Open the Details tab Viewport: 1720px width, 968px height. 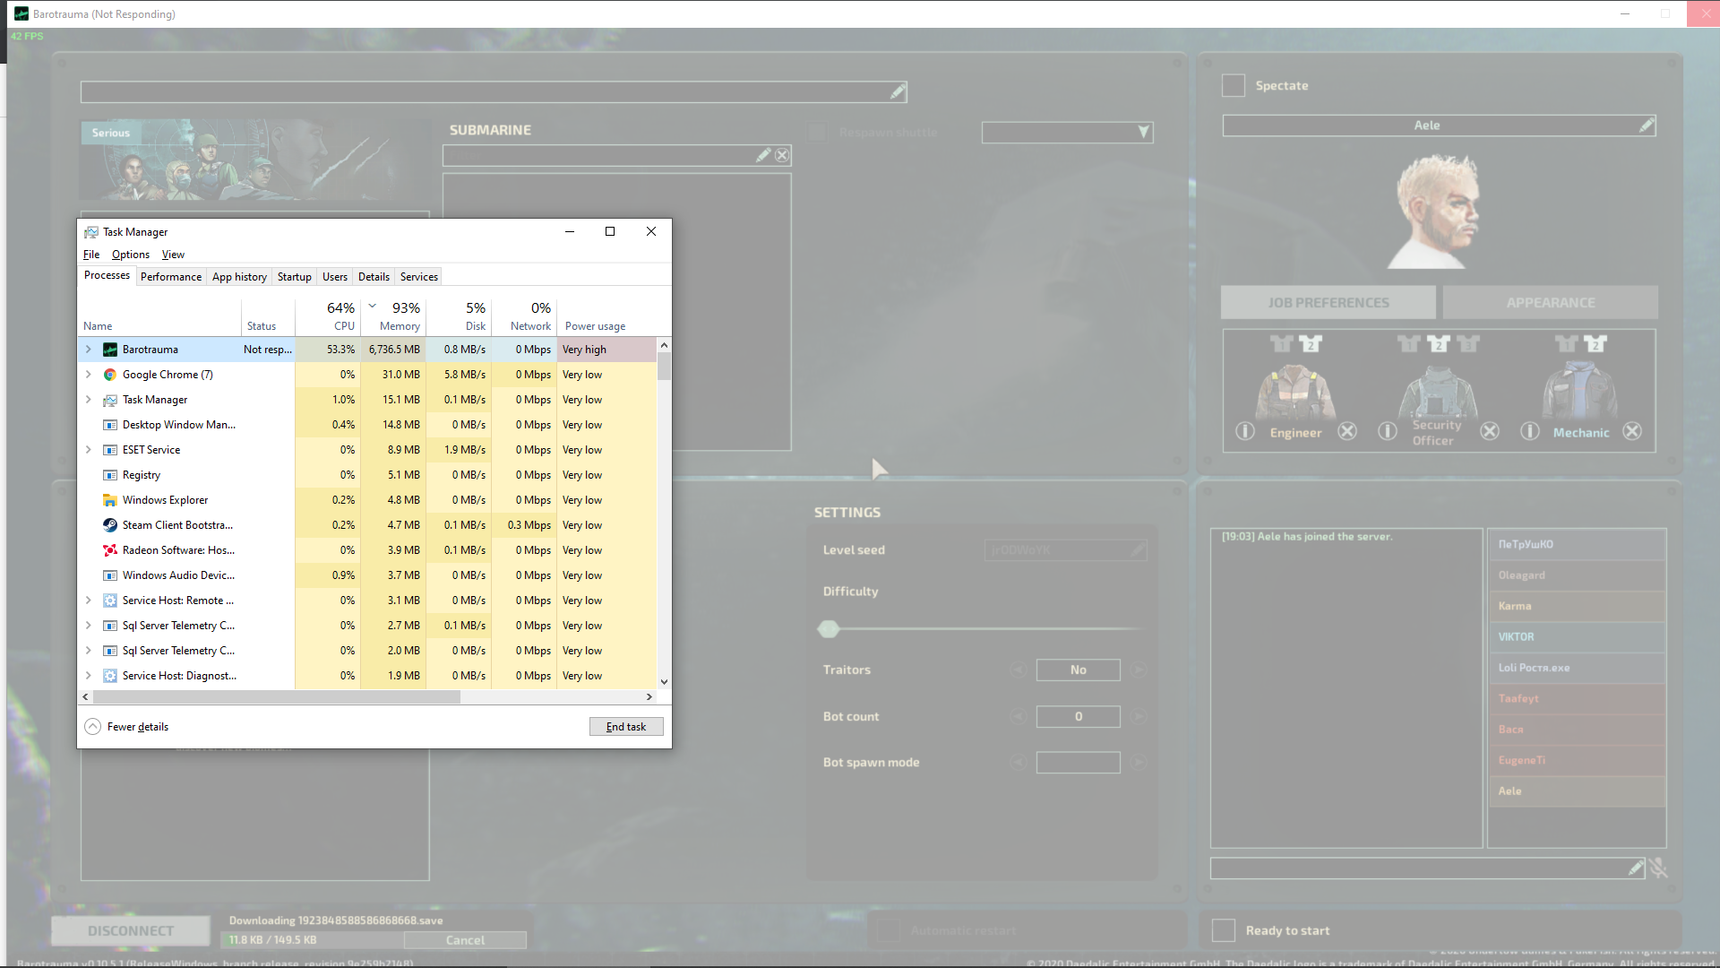point(374,277)
